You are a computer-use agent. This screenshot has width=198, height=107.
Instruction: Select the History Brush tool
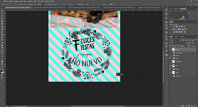click(2, 37)
